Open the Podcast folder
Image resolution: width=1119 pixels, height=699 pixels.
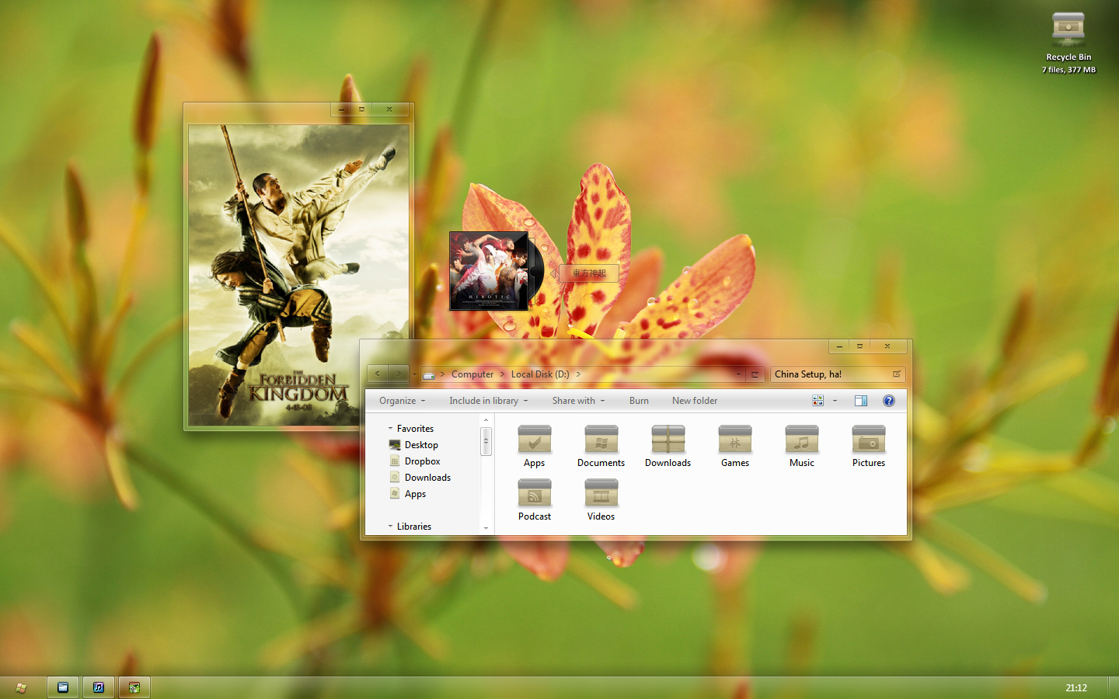pos(535,500)
